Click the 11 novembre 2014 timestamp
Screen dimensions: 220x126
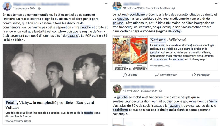(x=24, y=9)
